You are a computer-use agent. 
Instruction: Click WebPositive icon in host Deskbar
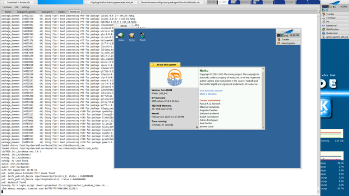click(323, 29)
